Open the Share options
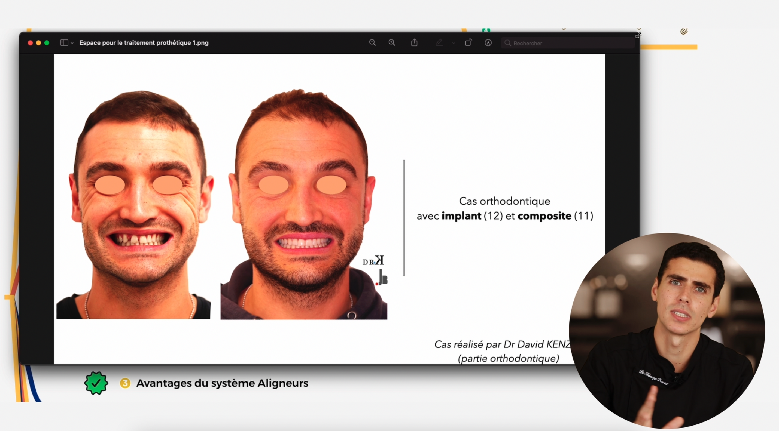This screenshot has width=779, height=431. point(415,42)
